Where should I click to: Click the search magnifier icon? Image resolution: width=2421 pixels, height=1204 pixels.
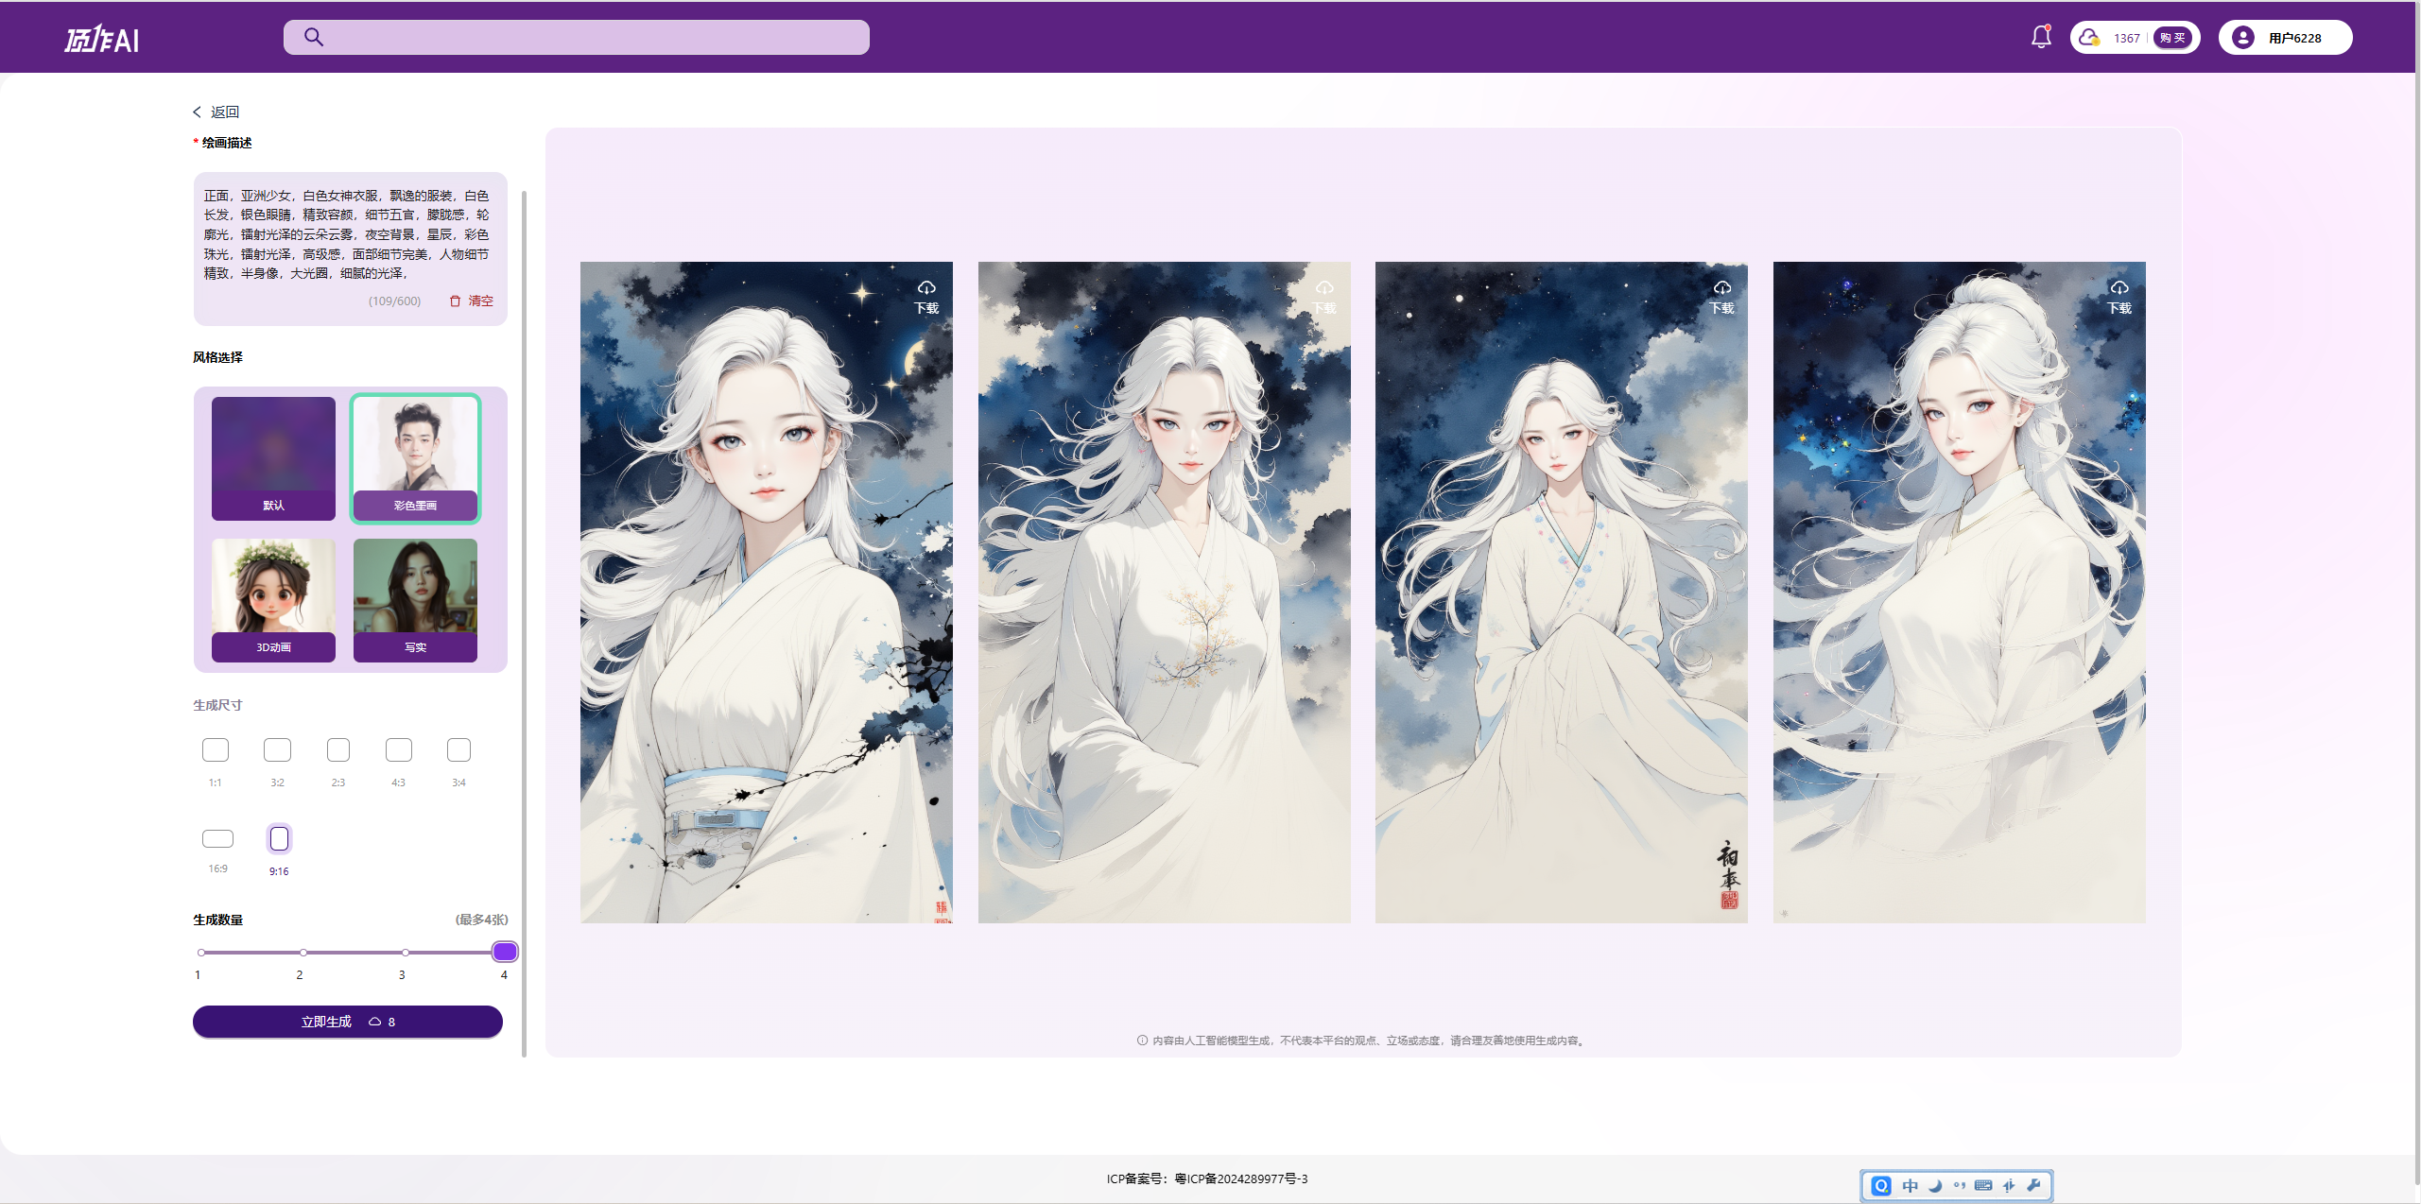coord(314,38)
